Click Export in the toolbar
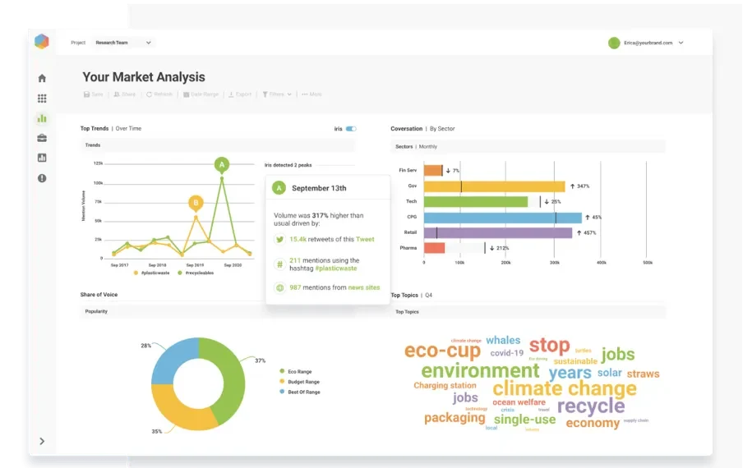Viewport: 743px width, 468px height. (240, 94)
